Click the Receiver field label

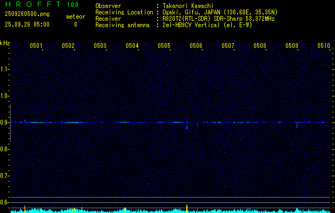(x=108, y=19)
